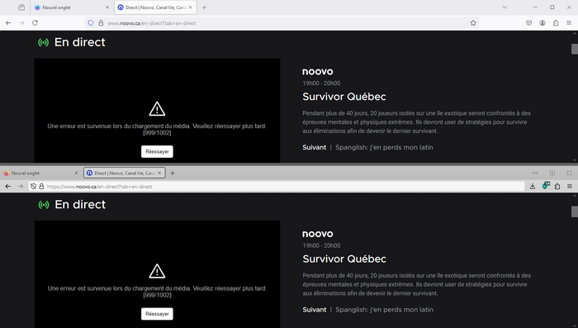This screenshot has height=328, width=578.
Task: Expand the list all tabs chevron
Action: click(505, 7)
